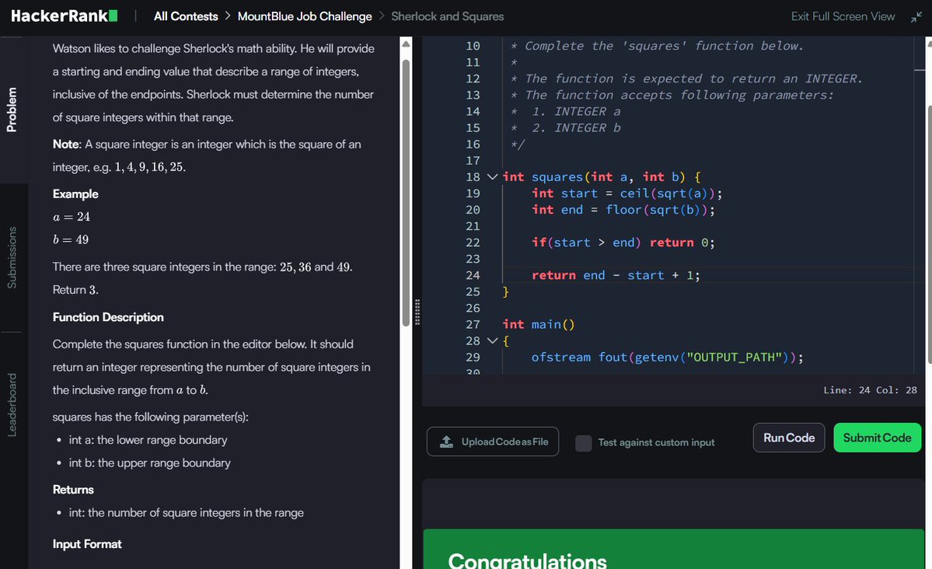The width and height of the screenshot is (932, 569).
Task: Go to All Contests breadcrumb
Action: (186, 16)
